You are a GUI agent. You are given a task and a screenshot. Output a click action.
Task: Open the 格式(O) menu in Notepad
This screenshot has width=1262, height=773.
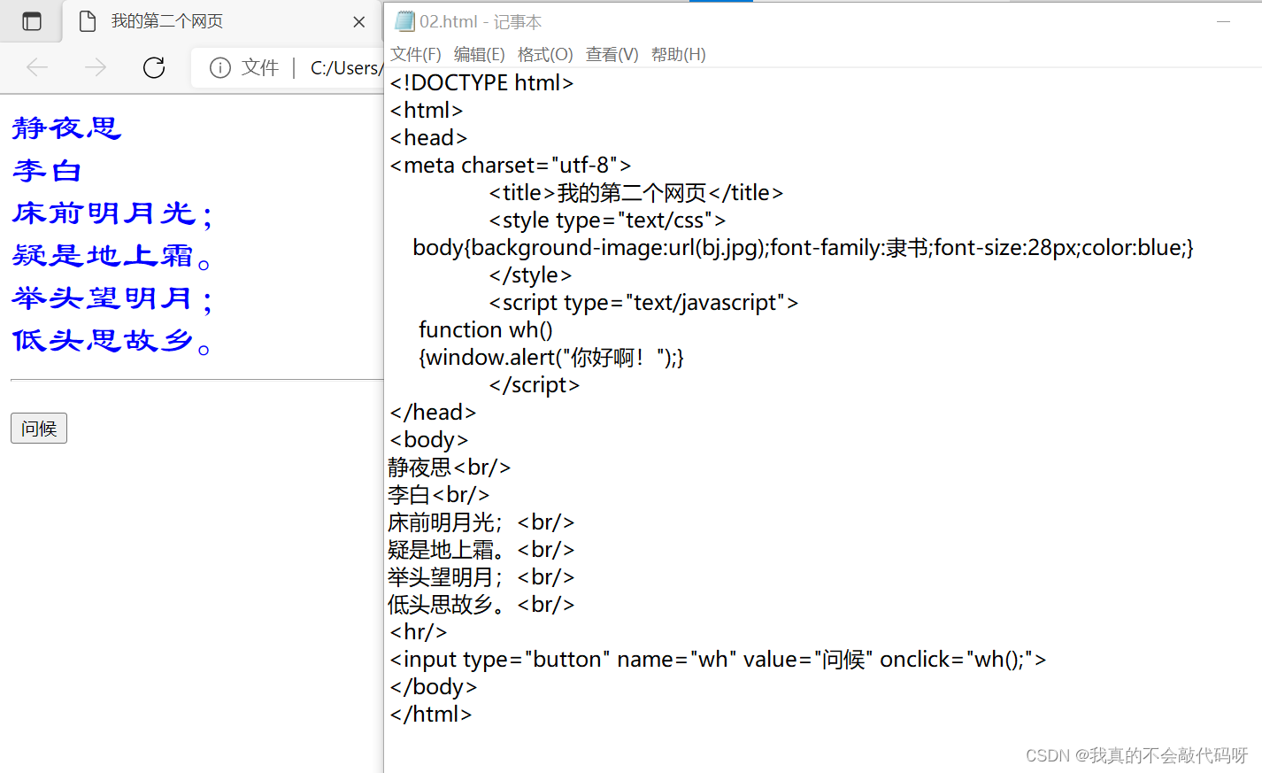pyautogui.click(x=545, y=55)
